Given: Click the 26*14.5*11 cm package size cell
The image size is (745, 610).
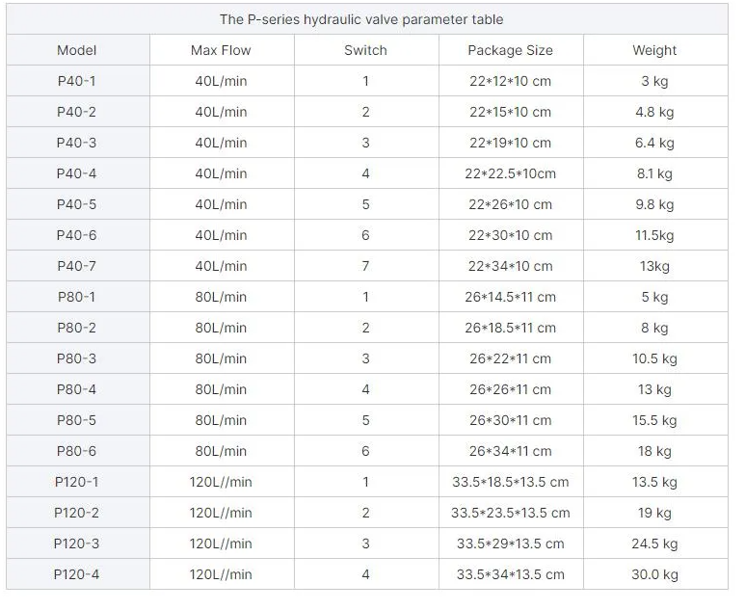Looking at the screenshot, I should point(510,297).
